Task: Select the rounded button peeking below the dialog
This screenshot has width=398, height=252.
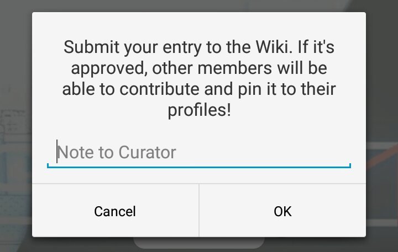Action: (x=199, y=243)
